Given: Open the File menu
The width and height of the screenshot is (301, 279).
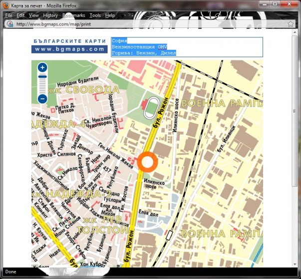Looking at the screenshot, I should click(x=8, y=15).
